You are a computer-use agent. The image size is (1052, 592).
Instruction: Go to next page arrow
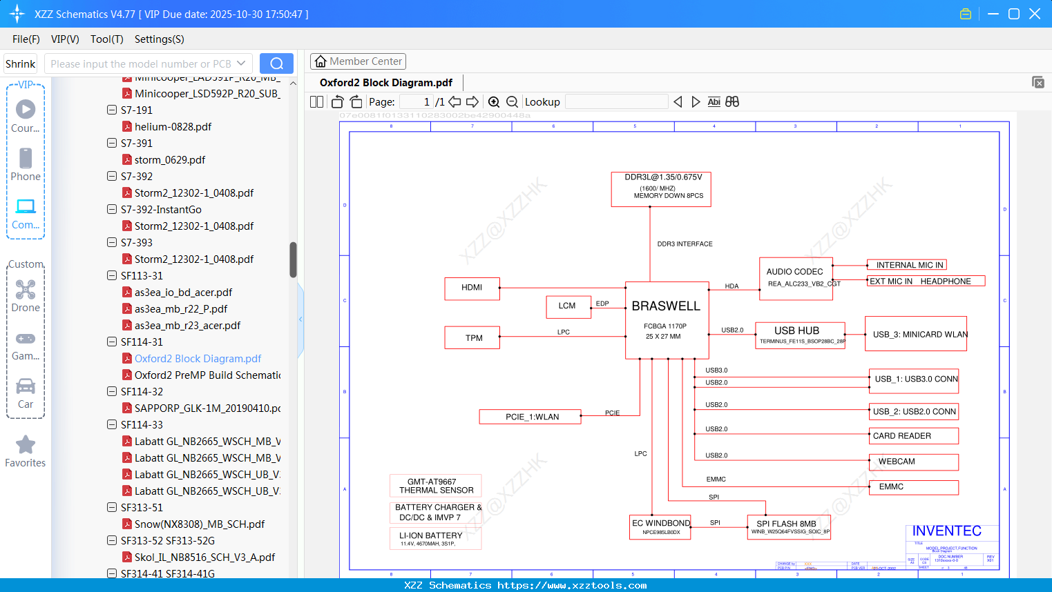click(x=472, y=102)
